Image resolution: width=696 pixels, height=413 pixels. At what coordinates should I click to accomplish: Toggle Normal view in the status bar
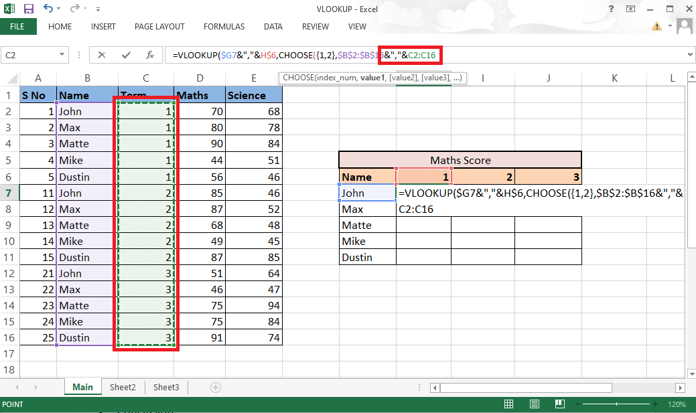pos(508,404)
